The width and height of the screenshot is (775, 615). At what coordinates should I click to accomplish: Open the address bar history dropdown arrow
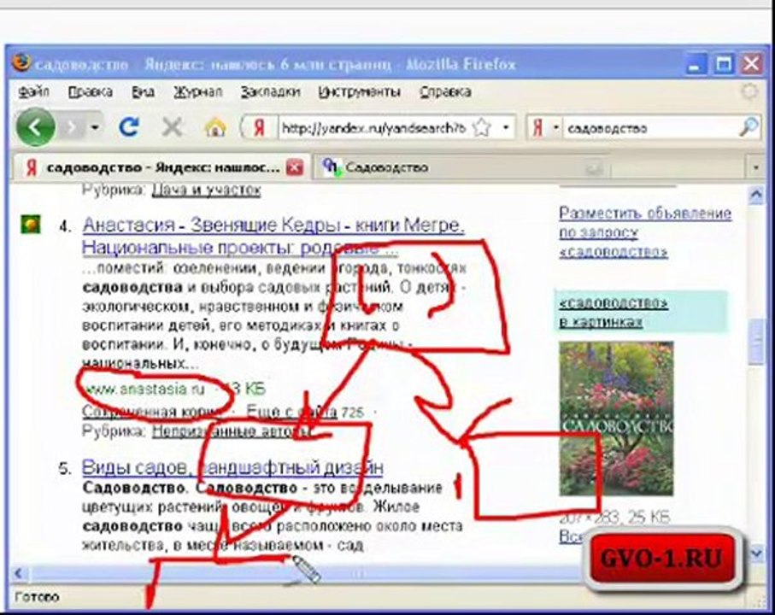pyautogui.click(x=506, y=128)
